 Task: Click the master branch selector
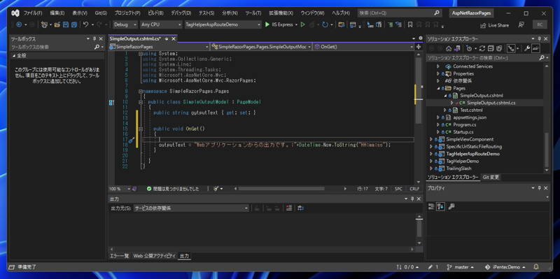coord(461,267)
